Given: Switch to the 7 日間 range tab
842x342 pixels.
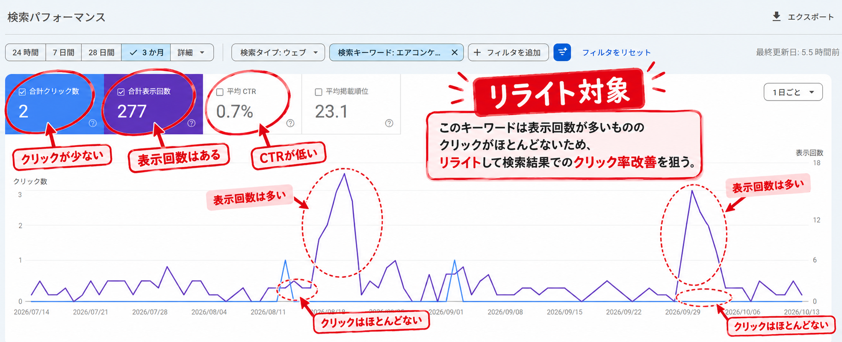Looking at the screenshot, I should click(63, 52).
